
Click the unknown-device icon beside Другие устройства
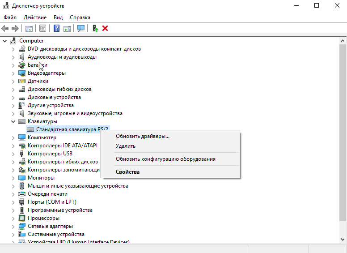pos(22,105)
